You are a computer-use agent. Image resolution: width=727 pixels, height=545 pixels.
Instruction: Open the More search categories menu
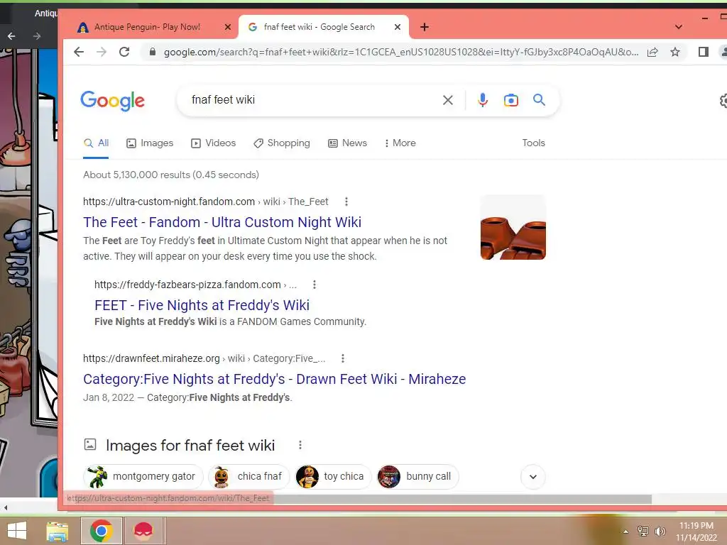400,143
